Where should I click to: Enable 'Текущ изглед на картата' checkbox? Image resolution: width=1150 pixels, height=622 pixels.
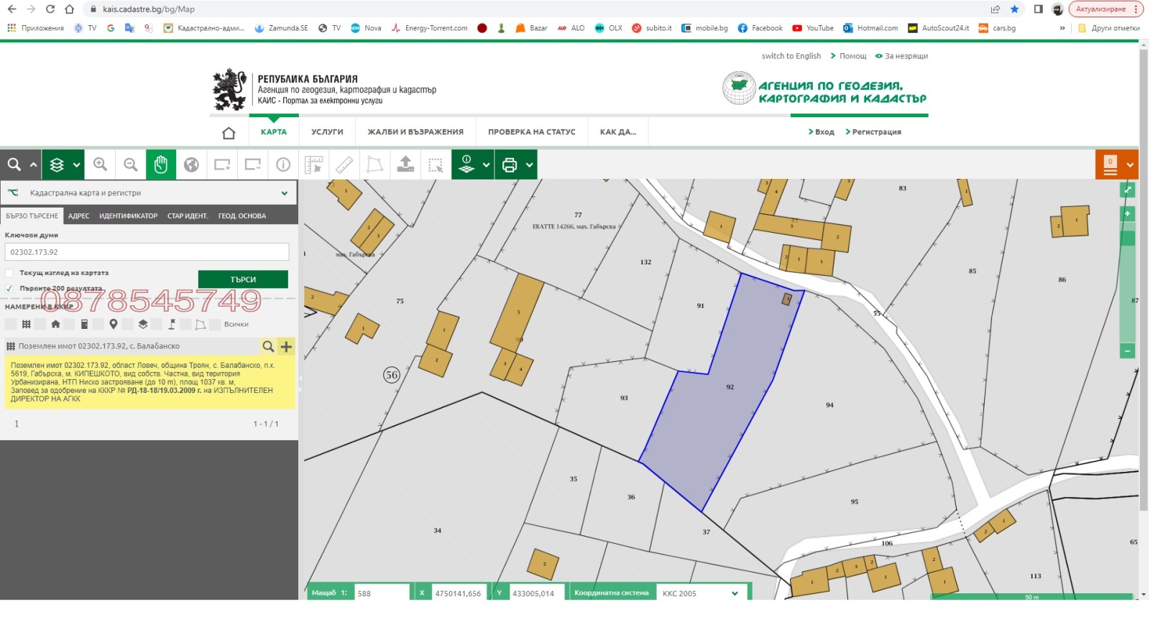tap(9, 273)
